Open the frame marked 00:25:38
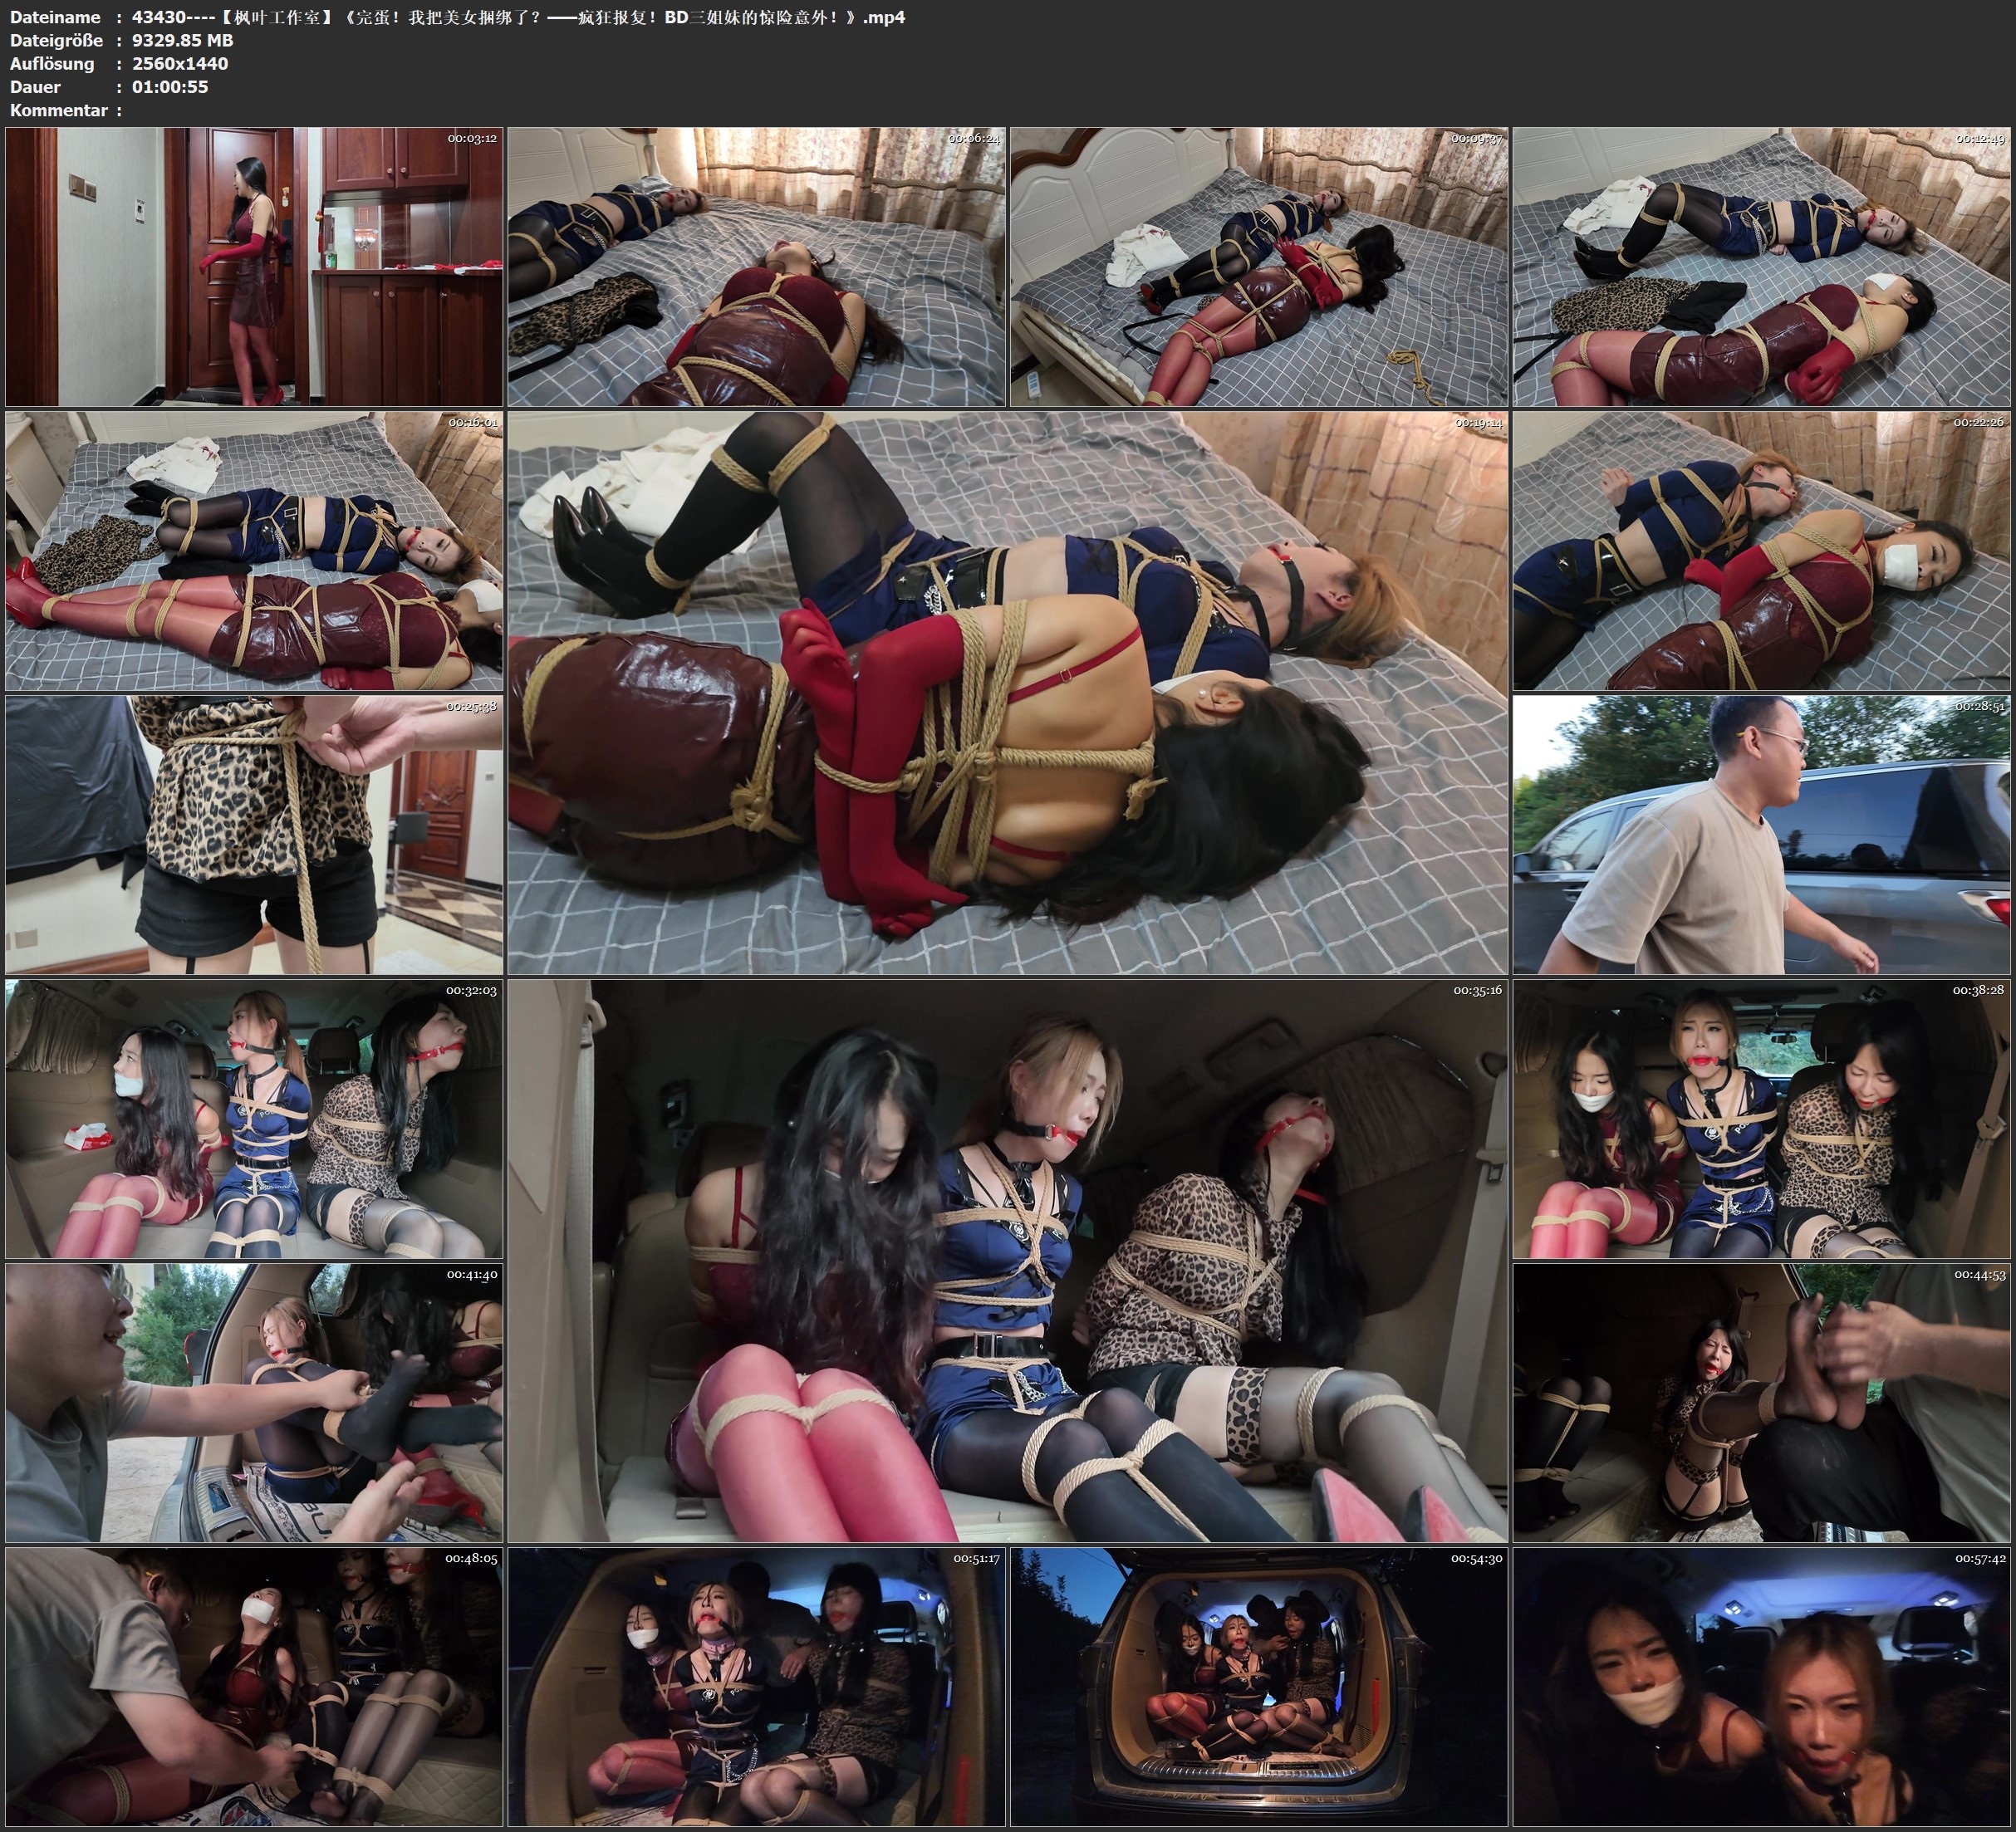The height and width of the screenshot is (1832, 2016). 254,835
